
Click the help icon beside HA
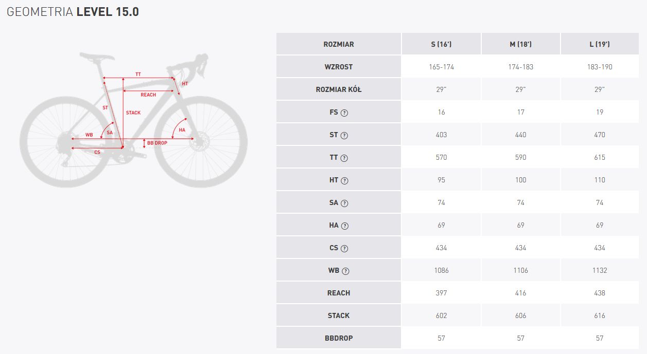[345, 226]
